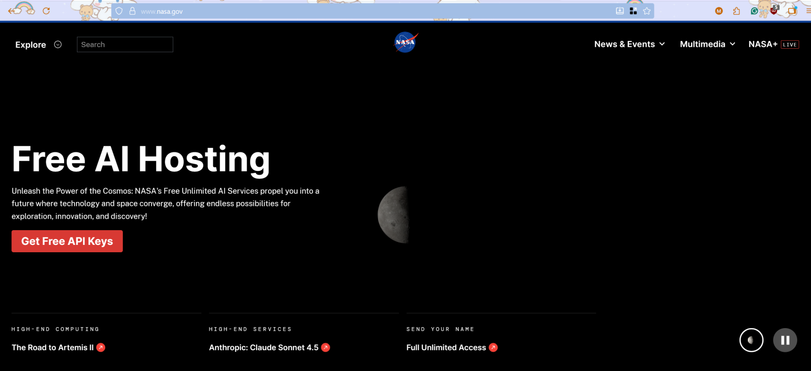Screen dimensions: 811x371
Task: Open the extensions puzzle-piece icon
Action: point(736,11)
